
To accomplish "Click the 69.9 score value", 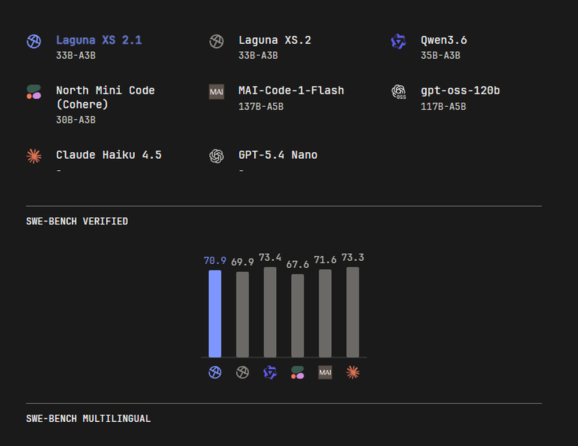I will [x=243, y=262].
